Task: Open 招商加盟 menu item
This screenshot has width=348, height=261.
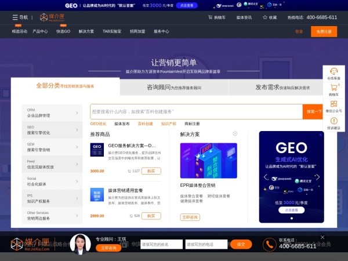Action: [x=137, y=31]
